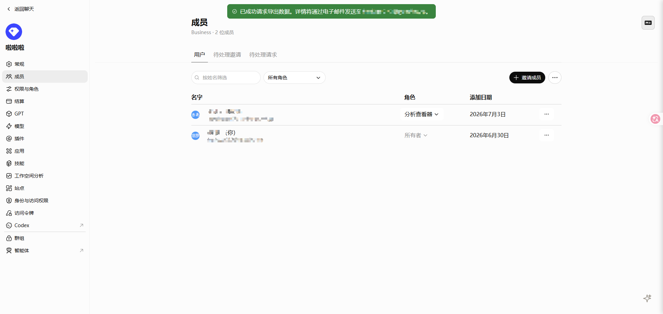
Task: Click the GPT cube icon
Action: tap(9, 114)
